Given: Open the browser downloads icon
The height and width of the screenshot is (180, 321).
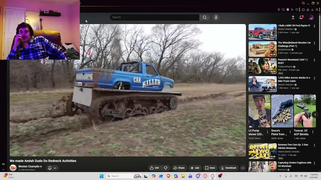Looking at the screenshot, I should pyautogui.click(x=312, y=10).
